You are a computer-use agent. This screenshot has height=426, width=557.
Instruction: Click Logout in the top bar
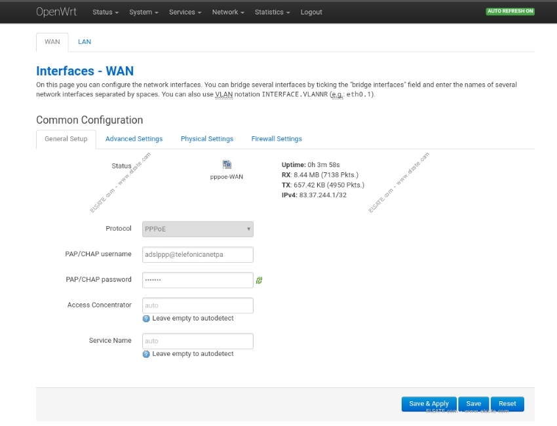click(311, 12)
